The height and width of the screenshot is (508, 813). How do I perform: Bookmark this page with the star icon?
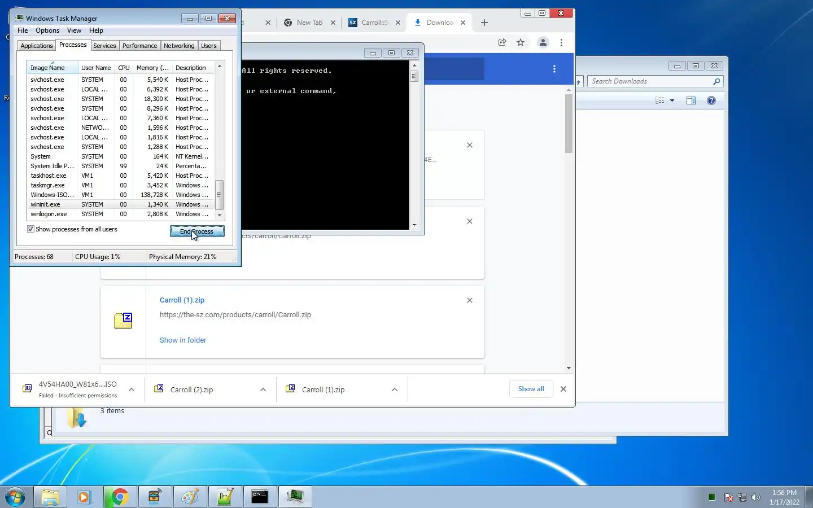tap(521, 42)
